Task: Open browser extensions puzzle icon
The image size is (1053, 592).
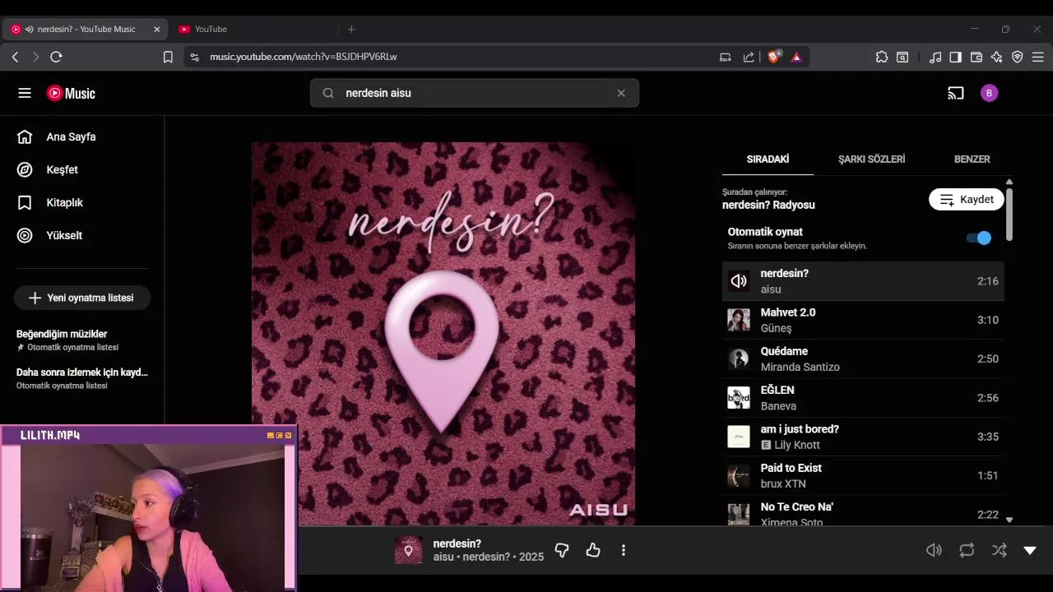Action: [882, 57]
